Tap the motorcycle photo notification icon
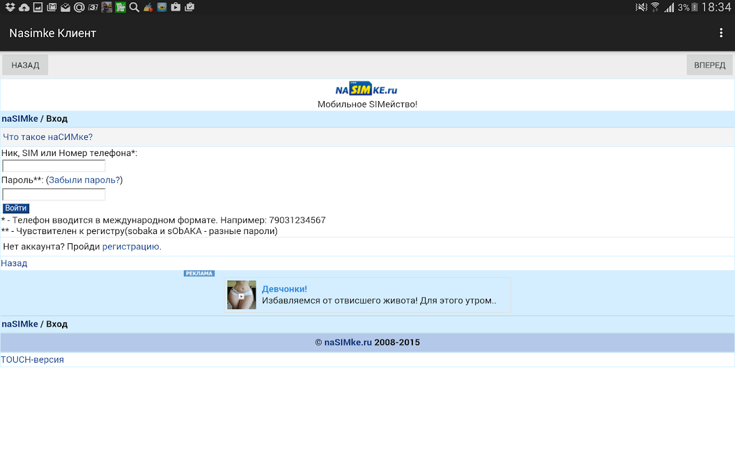 [x=107, y=7]
